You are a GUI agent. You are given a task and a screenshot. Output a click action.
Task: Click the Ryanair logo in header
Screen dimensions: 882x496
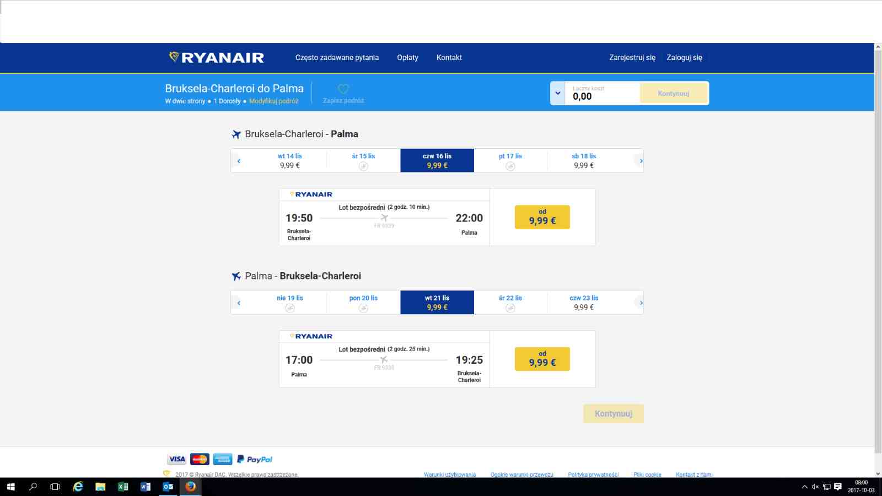tap(216, 57)
